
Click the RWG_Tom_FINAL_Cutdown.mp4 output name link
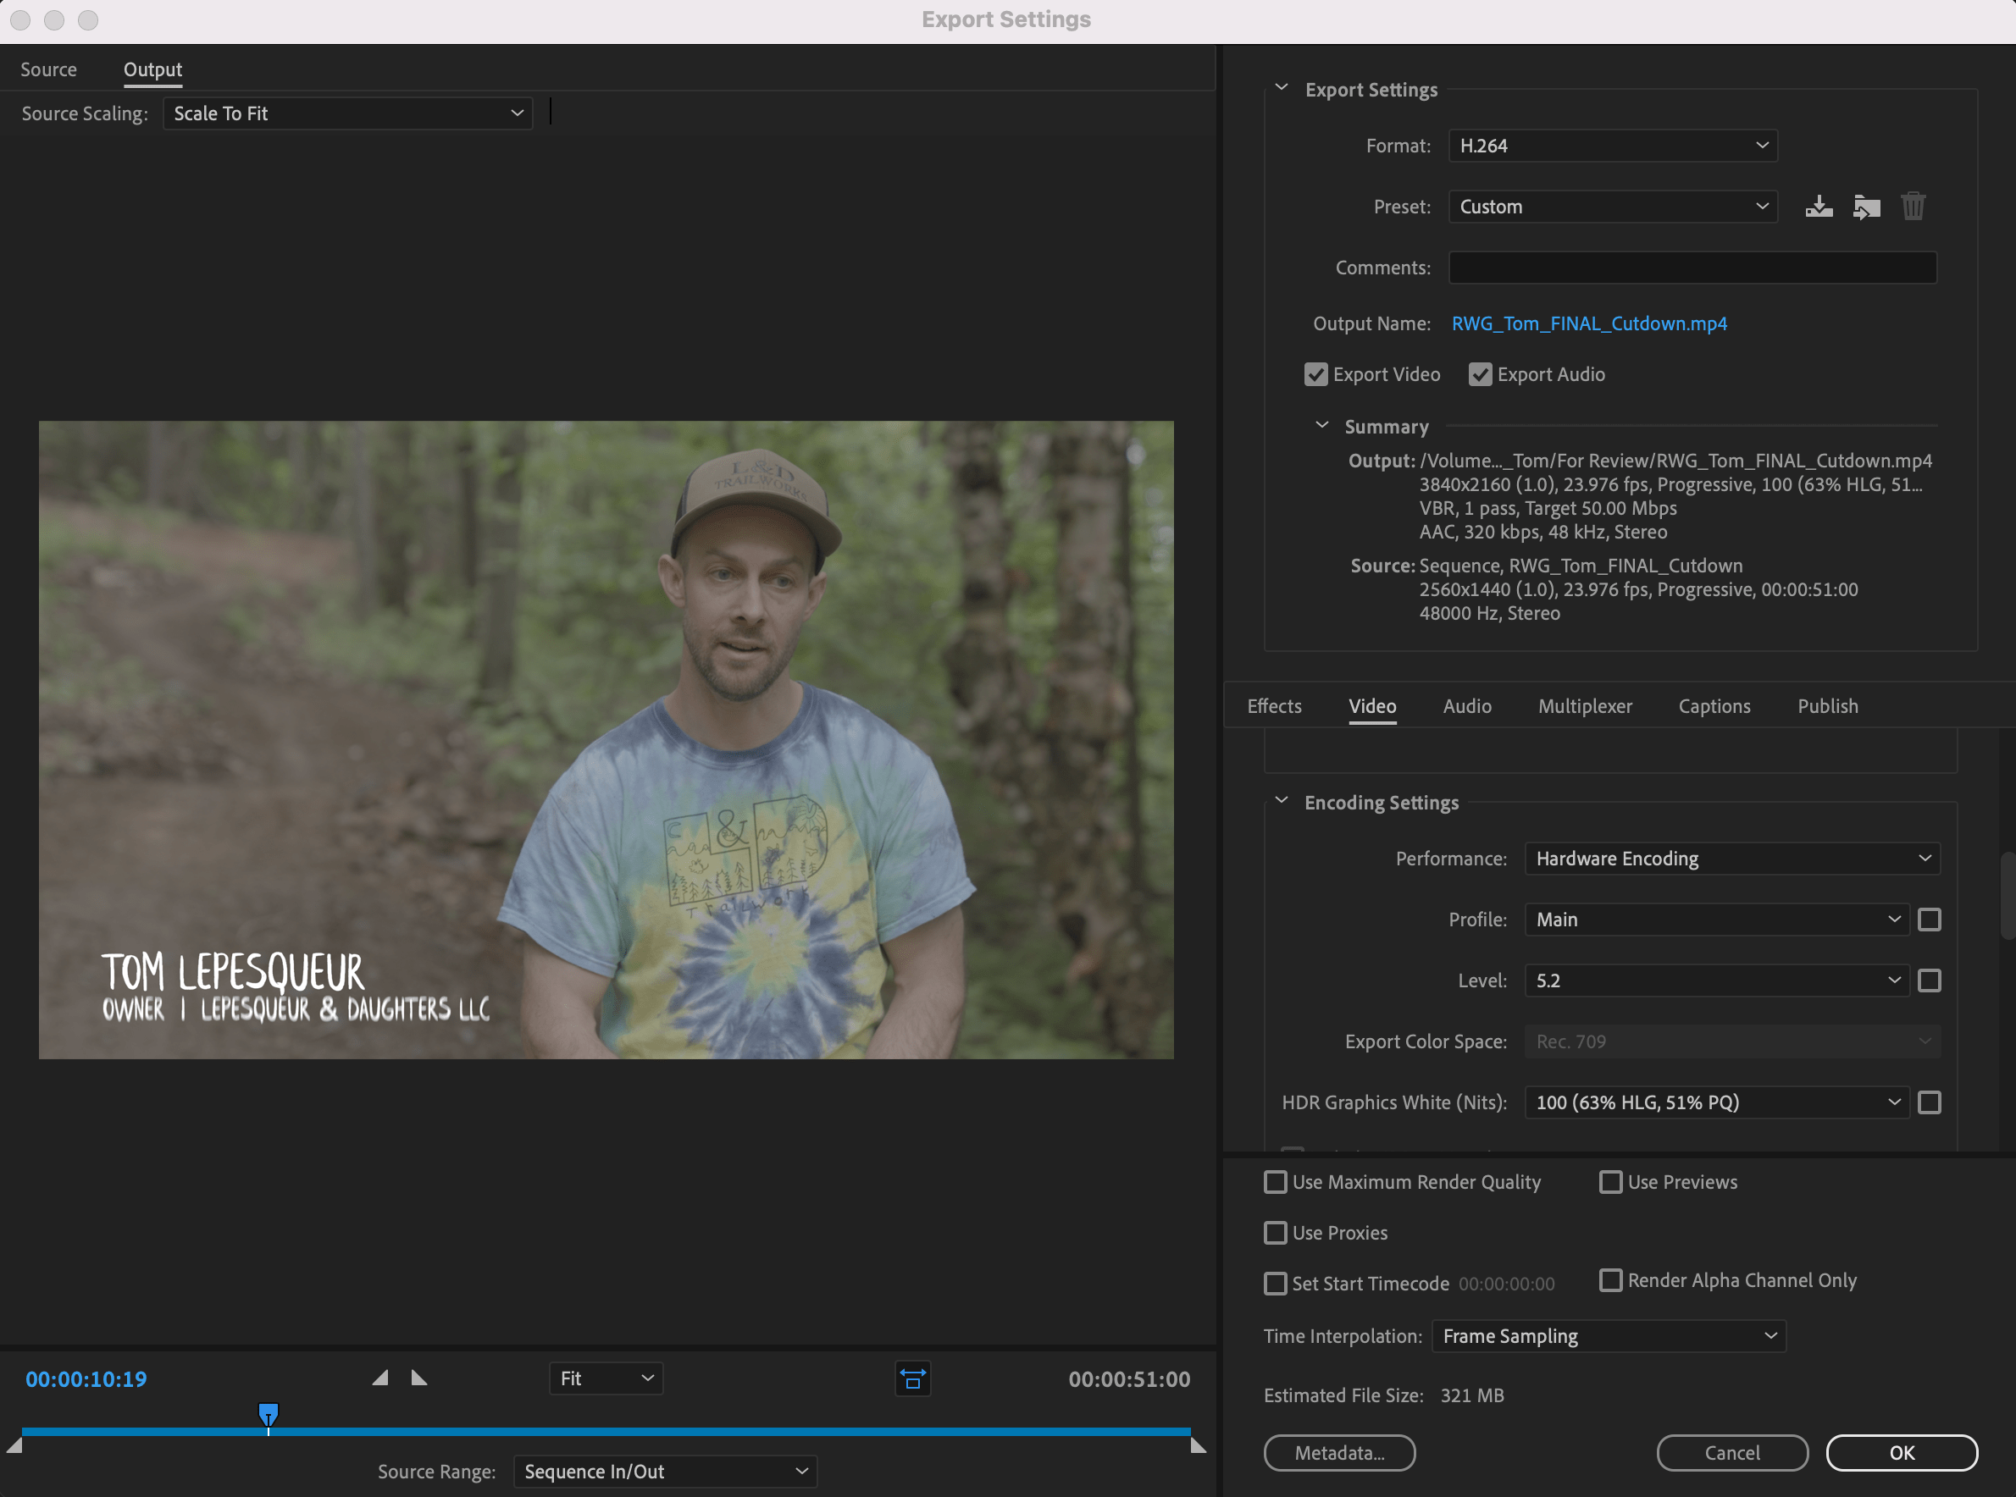coord(1588,323)
